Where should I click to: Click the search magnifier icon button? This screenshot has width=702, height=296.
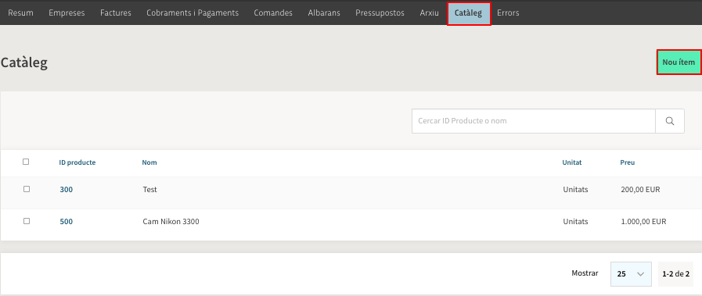point(670,121)
